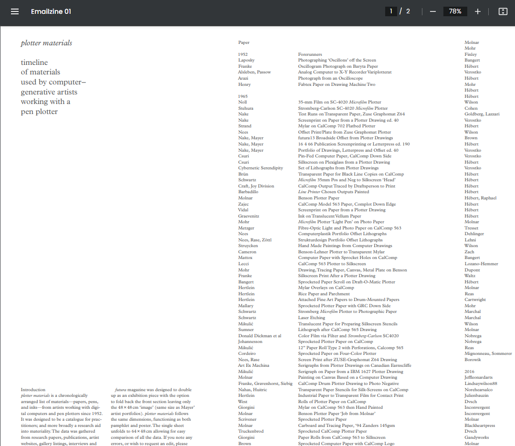Click the name "Sumner"

pyautogui.click(x=246, y=330)
